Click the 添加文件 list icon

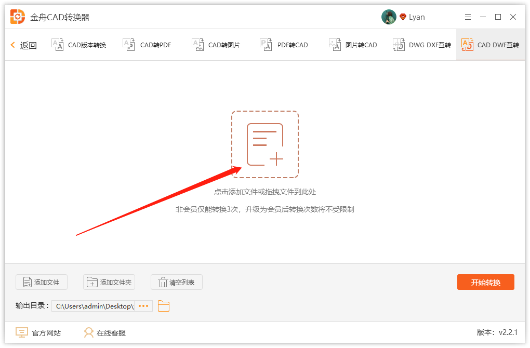coord(27,282)
